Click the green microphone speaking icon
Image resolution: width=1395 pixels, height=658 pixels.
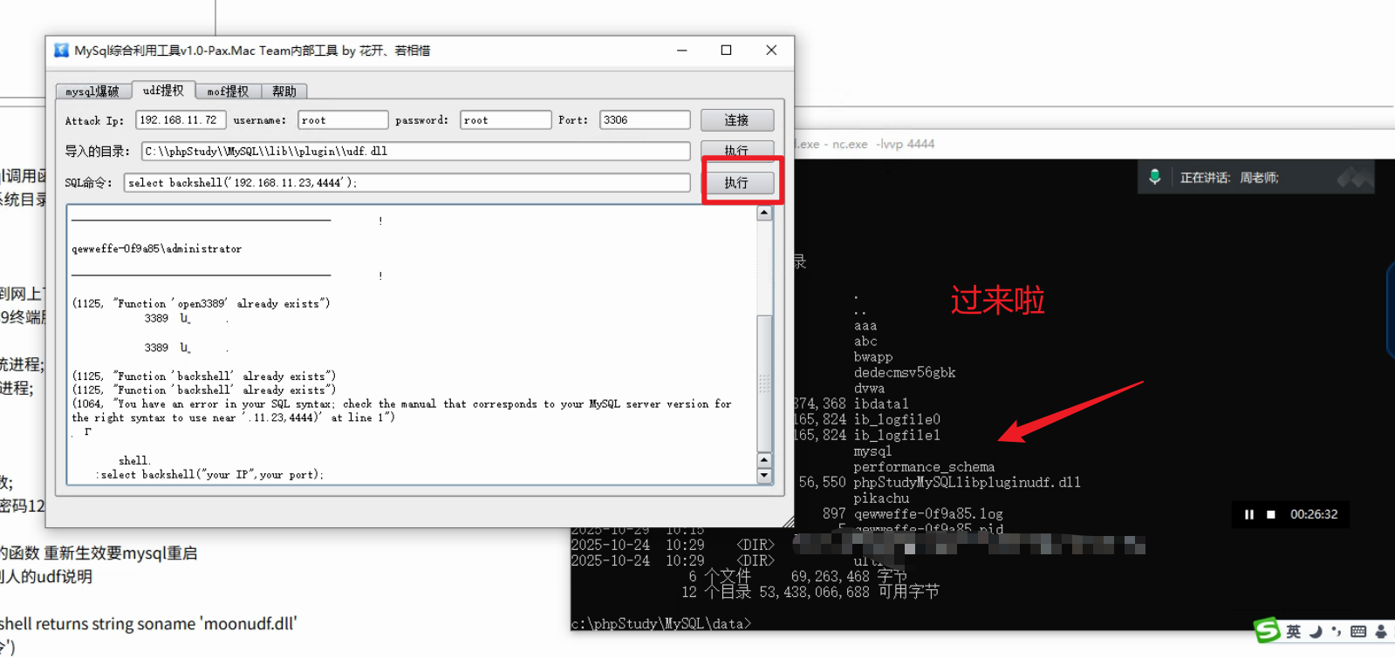coord(1155,177)
